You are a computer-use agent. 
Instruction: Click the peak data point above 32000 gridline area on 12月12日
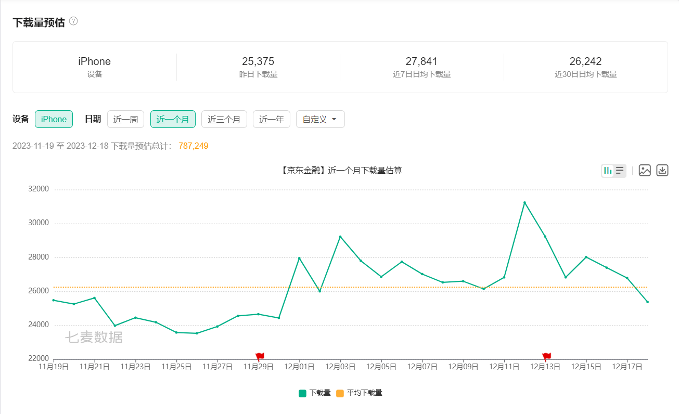pos(524,202)
